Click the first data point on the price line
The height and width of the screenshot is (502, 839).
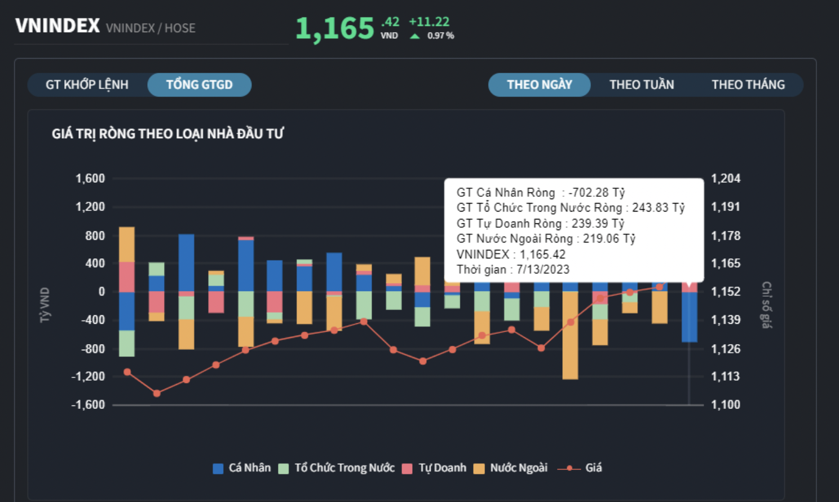[127, 372]
